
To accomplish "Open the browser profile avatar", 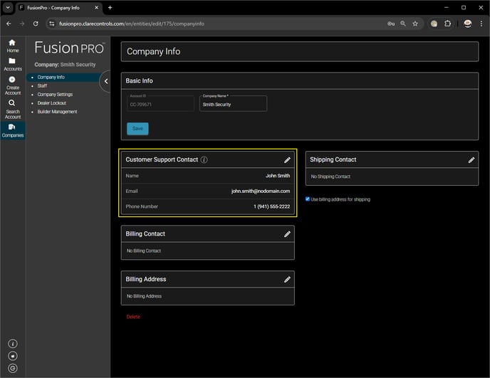I will [x=467, y=23].
